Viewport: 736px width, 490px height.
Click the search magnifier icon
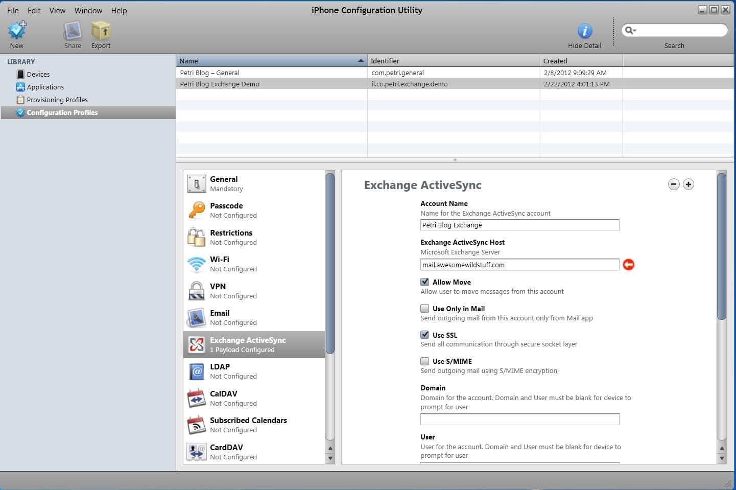coord(630,30)
